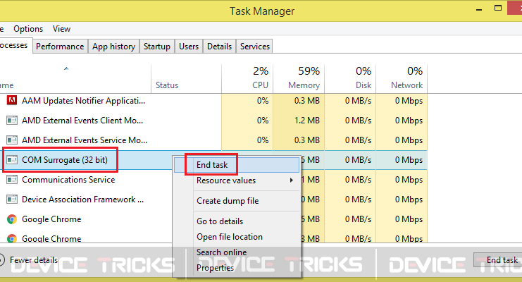Switch to the Details tab
522x282 pixels.
(219, 47)
